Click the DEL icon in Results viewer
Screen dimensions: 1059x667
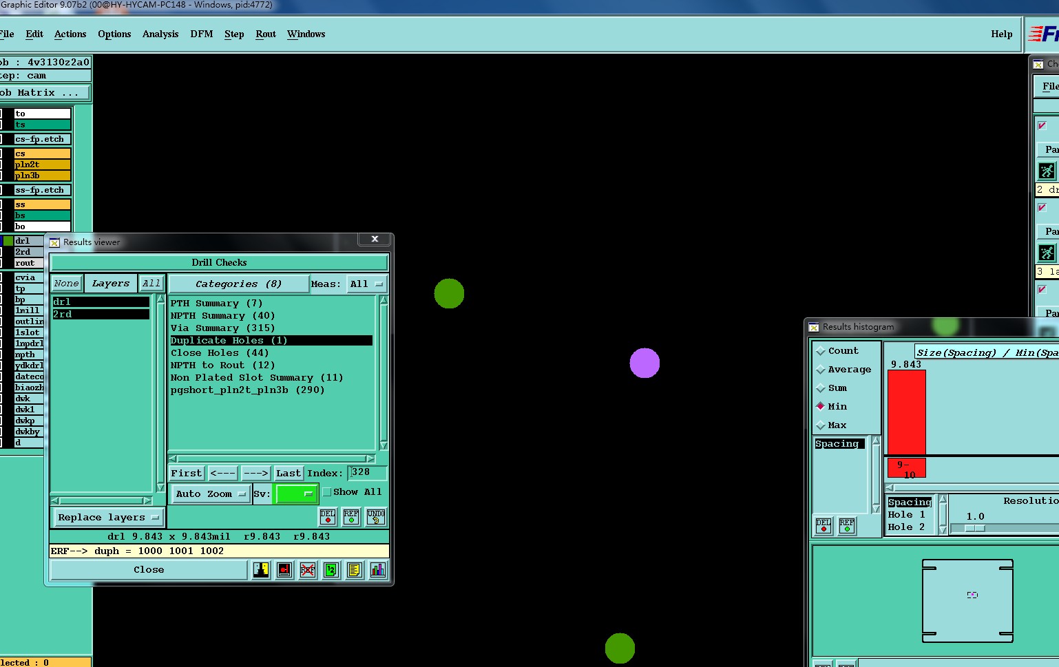[328, 516]
